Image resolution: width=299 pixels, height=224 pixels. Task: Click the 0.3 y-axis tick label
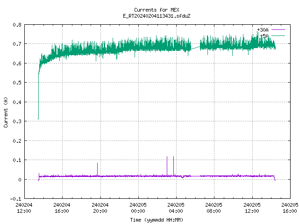point(17,121)
